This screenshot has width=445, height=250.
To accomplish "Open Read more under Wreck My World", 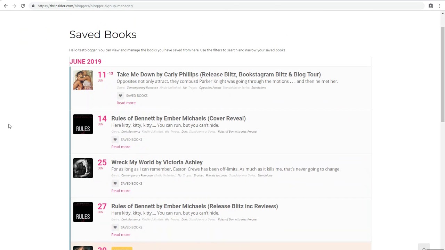I will 121,191.
